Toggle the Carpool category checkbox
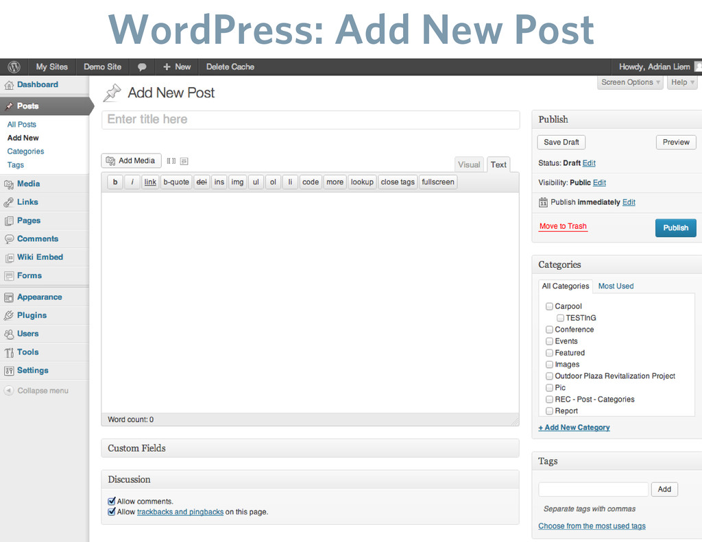702x542 pixels. (549, 306)
